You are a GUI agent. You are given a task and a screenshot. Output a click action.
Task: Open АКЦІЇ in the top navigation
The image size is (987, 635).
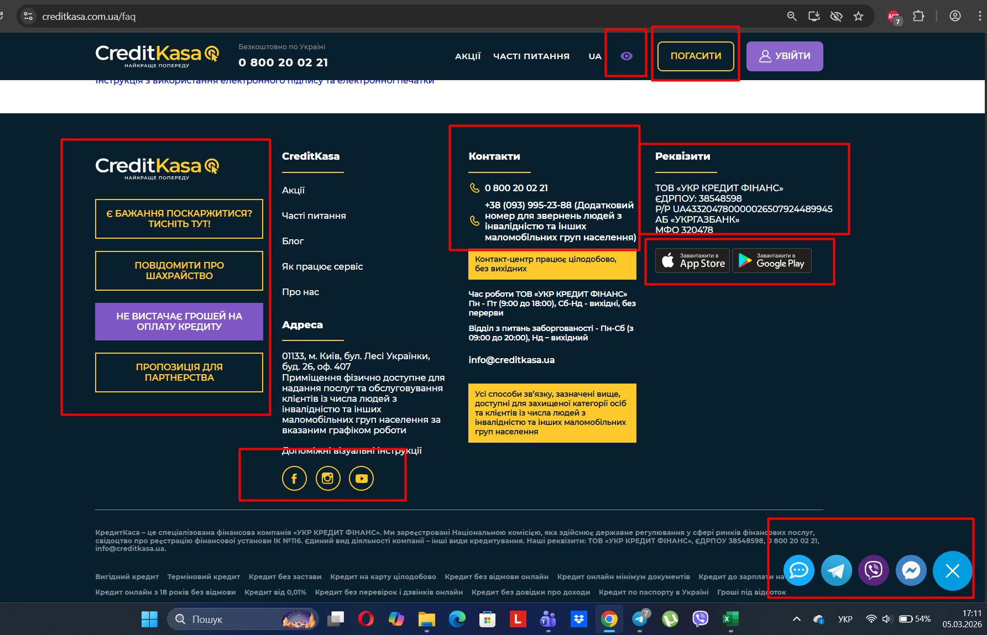468,56
